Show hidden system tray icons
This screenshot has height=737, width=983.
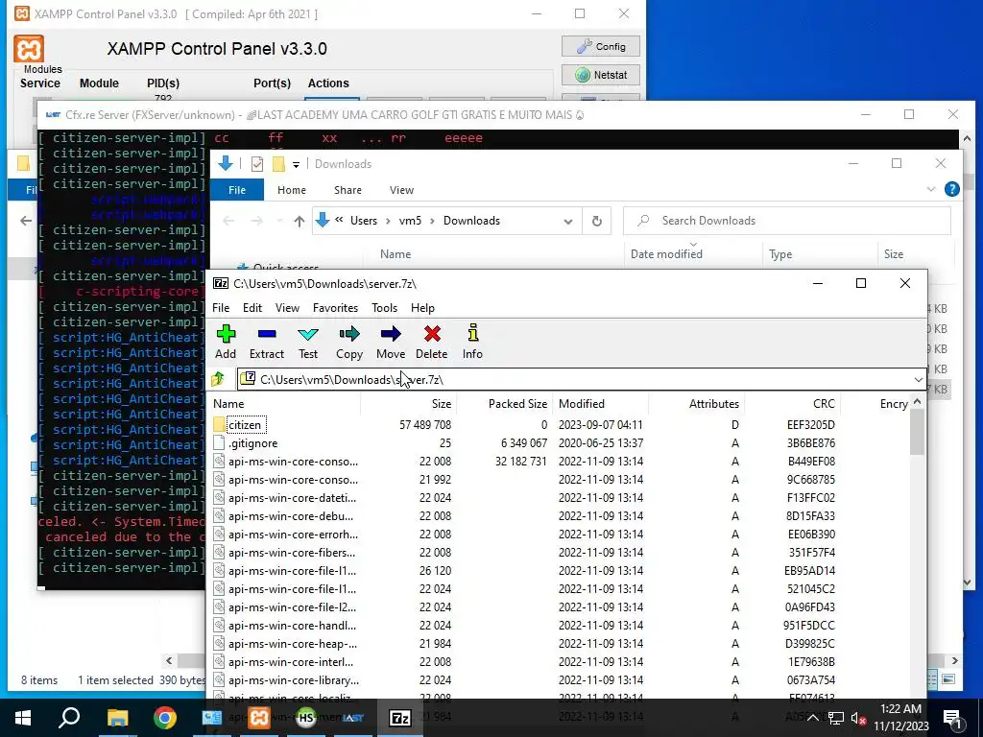coord(812,718)
